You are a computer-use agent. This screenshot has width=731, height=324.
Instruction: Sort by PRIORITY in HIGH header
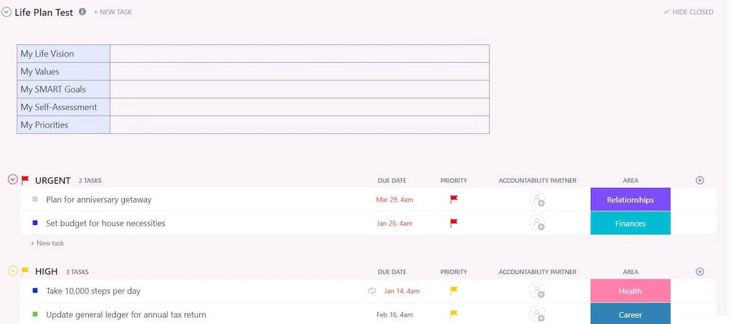(x=454, y=272)
